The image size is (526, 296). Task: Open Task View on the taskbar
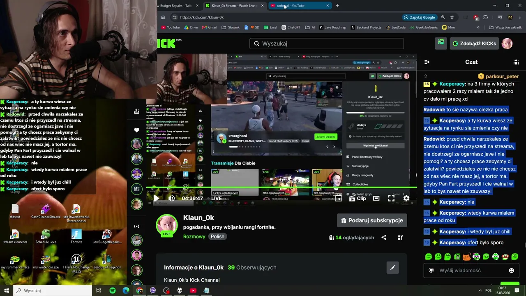click(99, 291)
